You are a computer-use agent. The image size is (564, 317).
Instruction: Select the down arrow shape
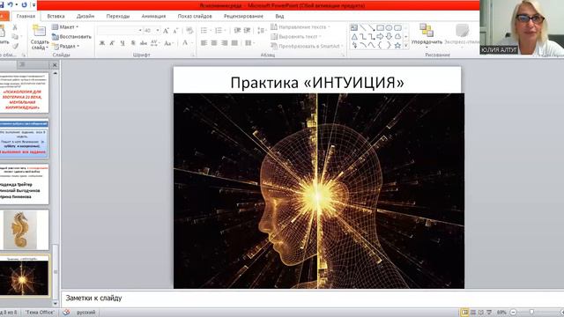click(x=389, y=37)
